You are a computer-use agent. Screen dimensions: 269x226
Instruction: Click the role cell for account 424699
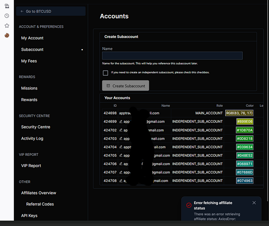198,122
